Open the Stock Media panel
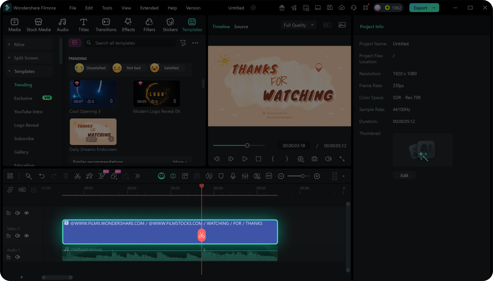The width and height of the screenshot is (493, 281). click(39, 25)
